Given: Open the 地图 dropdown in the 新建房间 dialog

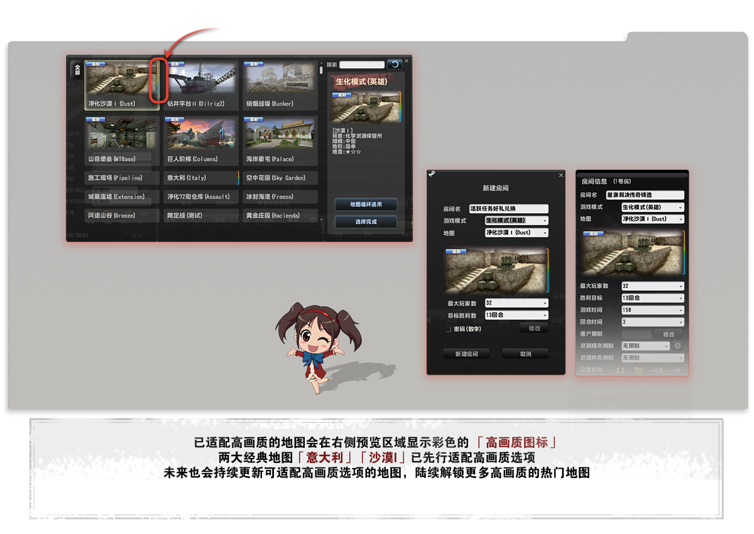Looking at the screenshot, I should coord(516,232).
